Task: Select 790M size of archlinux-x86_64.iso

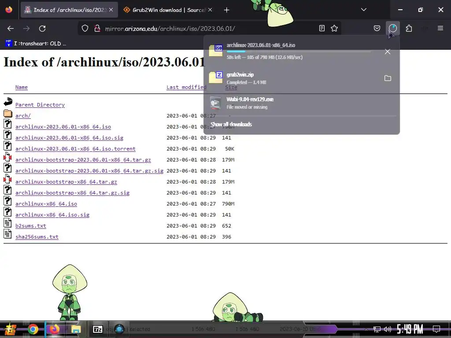Action: pyautogui.click(x=228, y=204)
